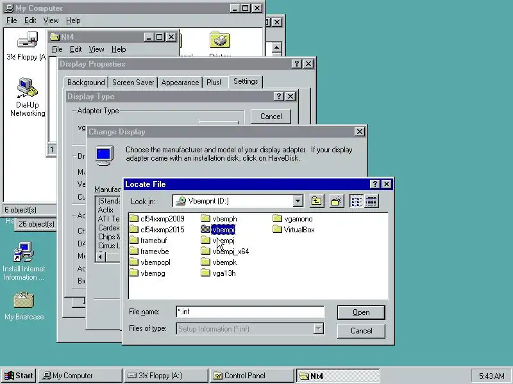Click Cancel in the Locate File dialog

click(361, 331)
